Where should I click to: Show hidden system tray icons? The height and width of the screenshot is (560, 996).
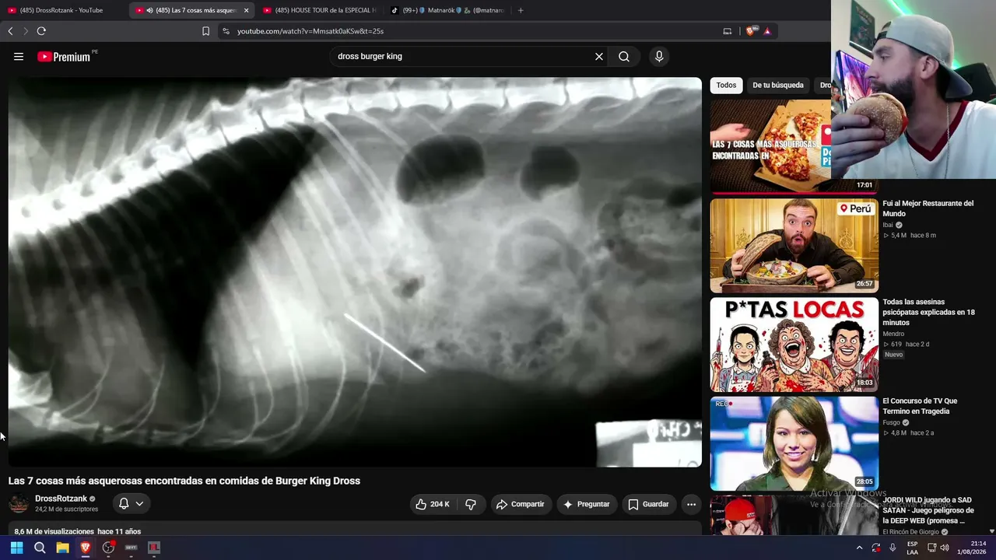859,548
